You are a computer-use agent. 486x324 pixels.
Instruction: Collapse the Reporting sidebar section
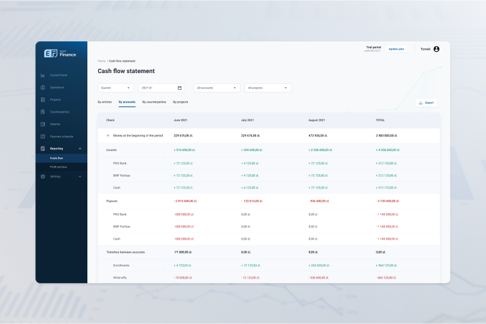click(80, 149)
